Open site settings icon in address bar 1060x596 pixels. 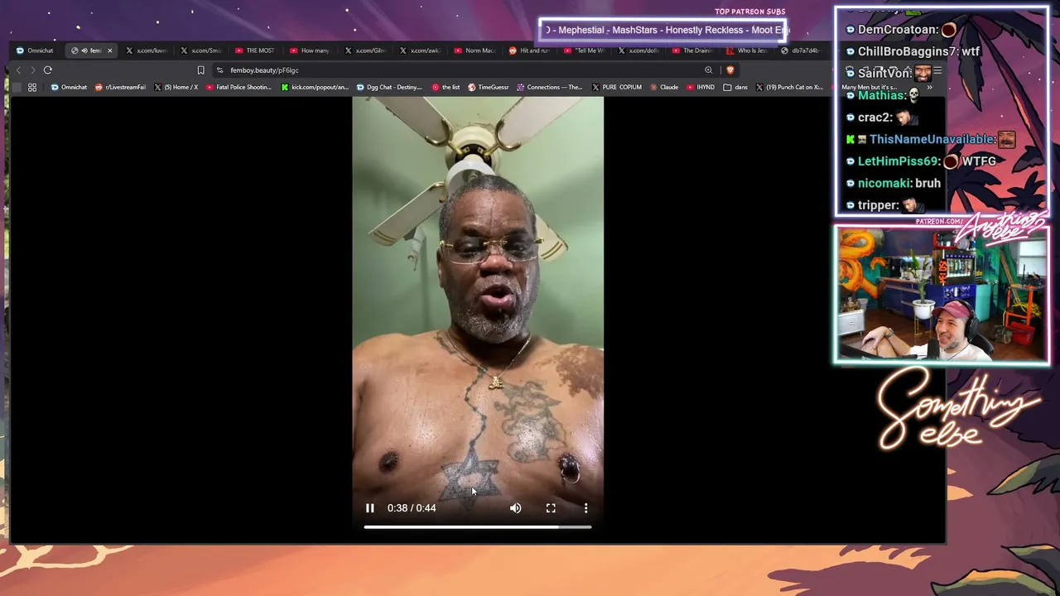[219, 70]
